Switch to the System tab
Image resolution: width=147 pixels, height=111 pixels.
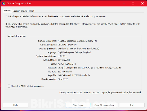coord(7,11)
